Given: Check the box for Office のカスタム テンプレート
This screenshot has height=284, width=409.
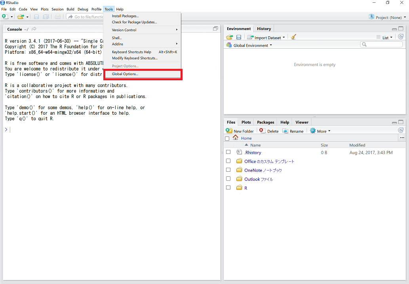Looking at the screenshot, I should point(228,161).
